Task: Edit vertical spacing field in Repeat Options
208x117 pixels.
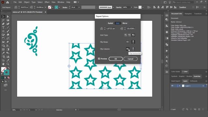Action: (x=130, y=29)
